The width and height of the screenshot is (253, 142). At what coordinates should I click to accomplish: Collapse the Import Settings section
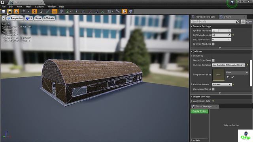[x=192, y=97]
